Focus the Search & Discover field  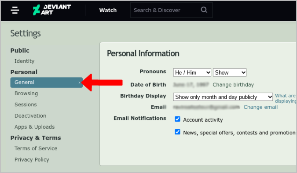[x=171, y=10]
